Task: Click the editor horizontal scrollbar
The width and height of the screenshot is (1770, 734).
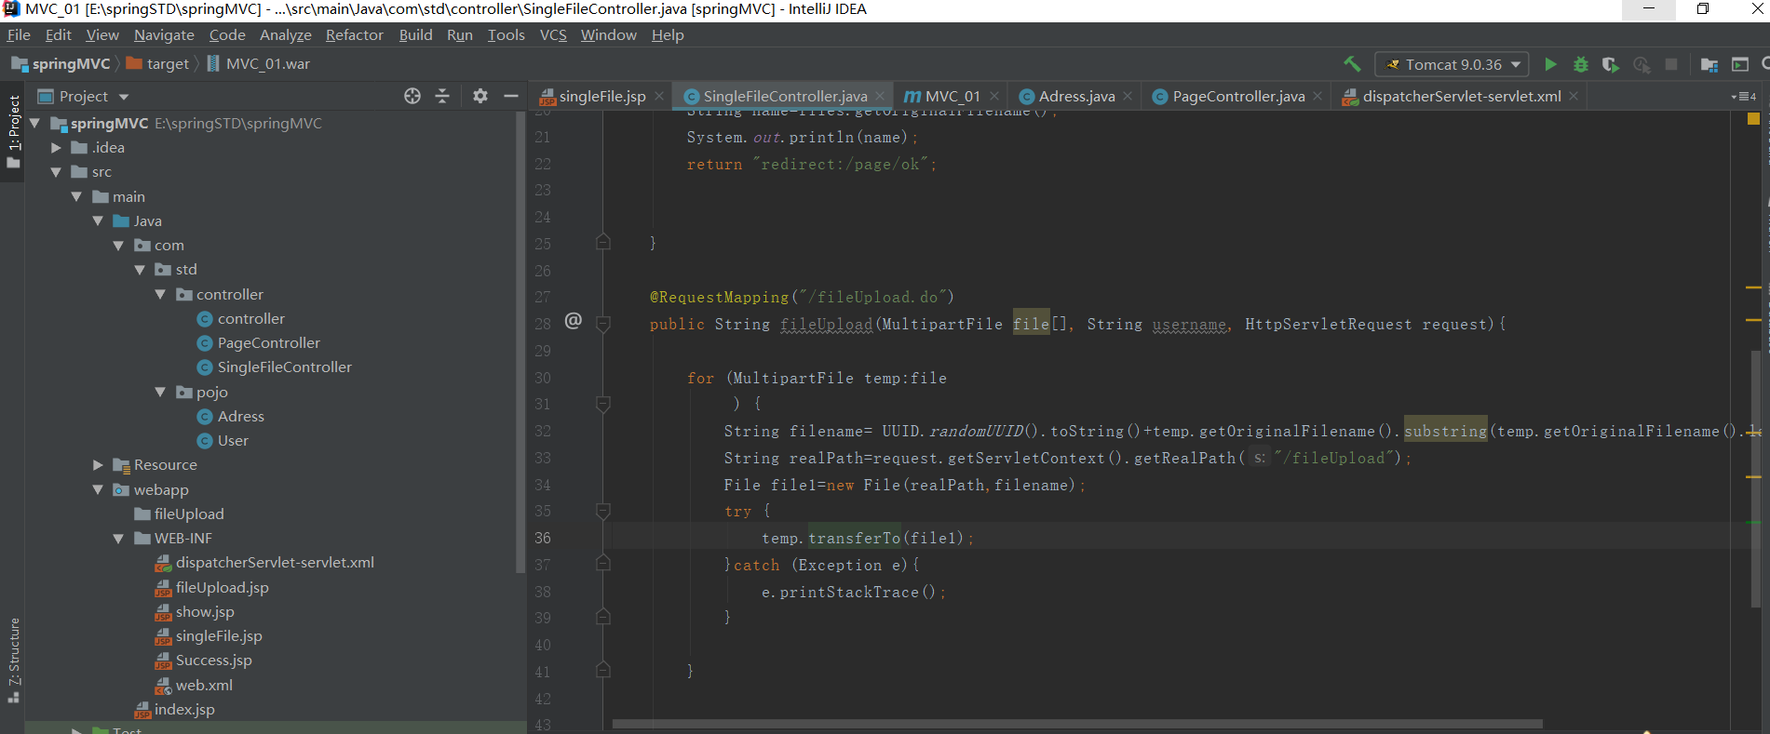Action: pos(1077,724)
